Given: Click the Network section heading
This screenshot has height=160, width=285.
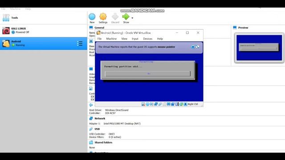Looking at the screenshot, I should tap(100, 119).
